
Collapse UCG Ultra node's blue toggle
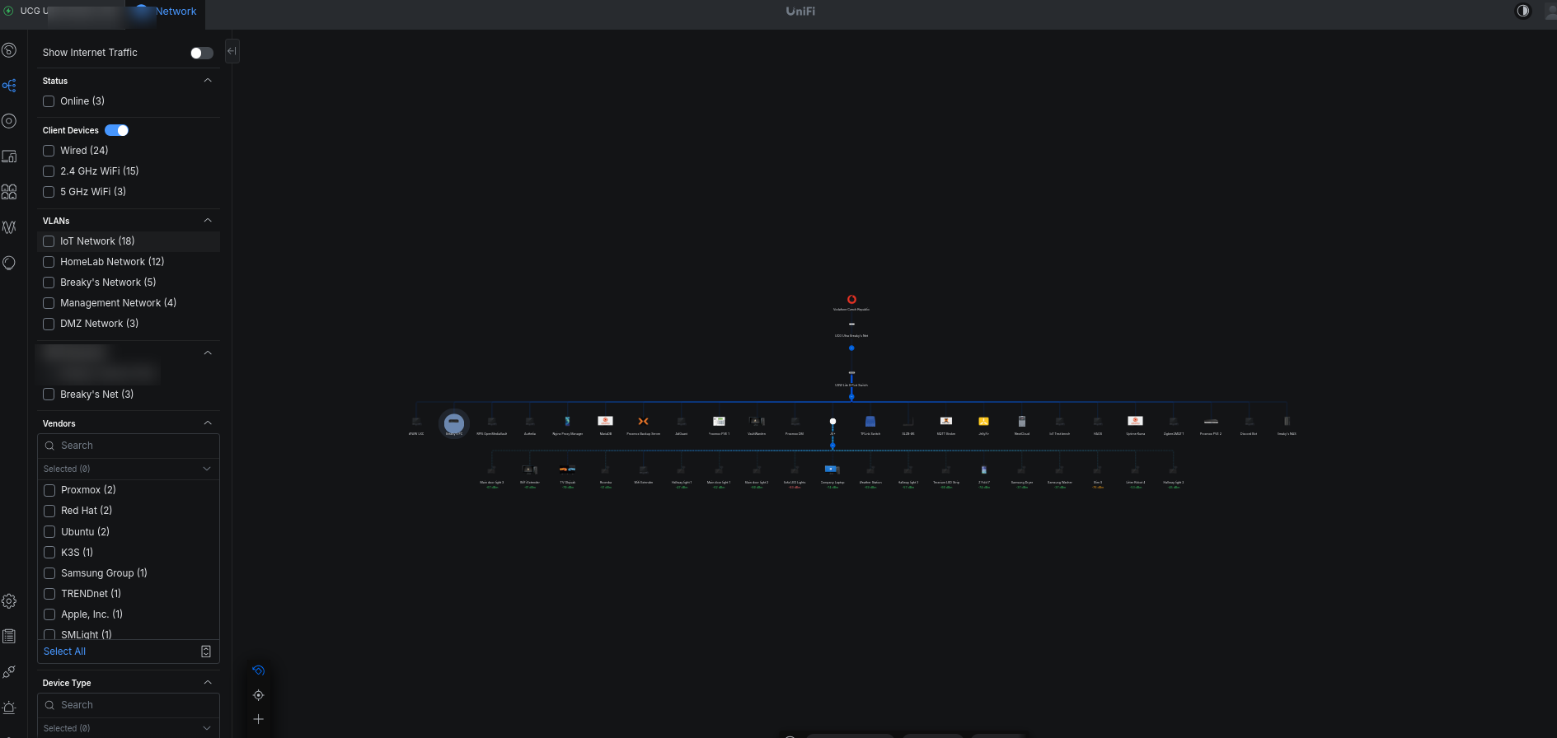click(851, 348)
